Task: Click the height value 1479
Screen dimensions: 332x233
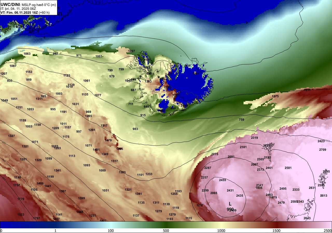Action: pos(108,140)
